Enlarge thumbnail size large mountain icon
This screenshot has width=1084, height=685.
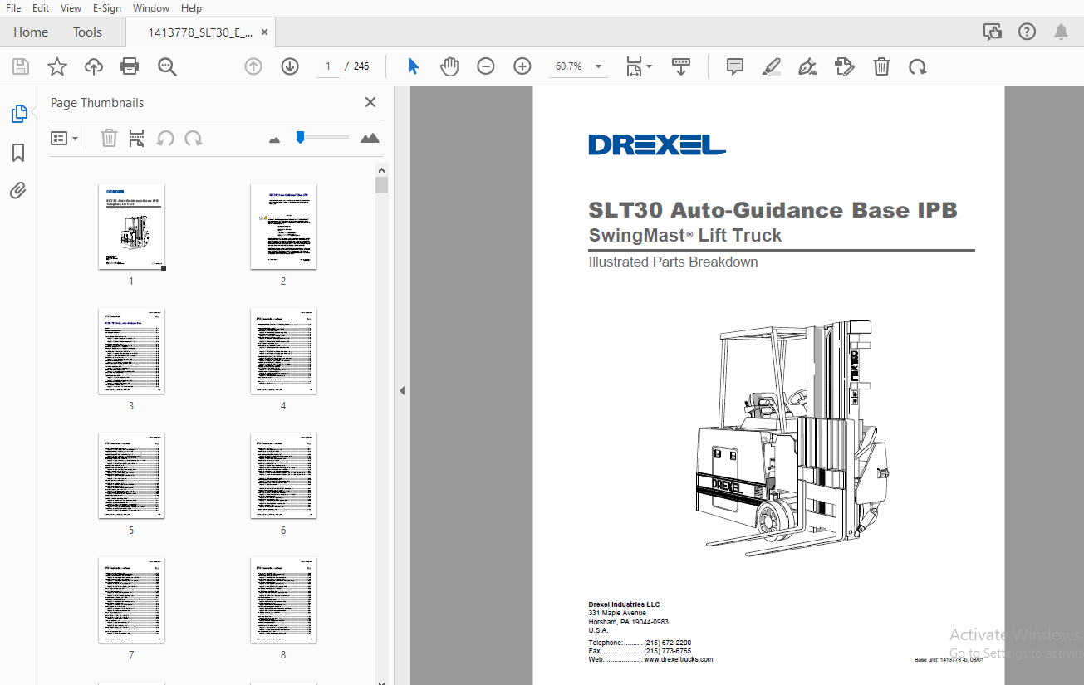370,138
